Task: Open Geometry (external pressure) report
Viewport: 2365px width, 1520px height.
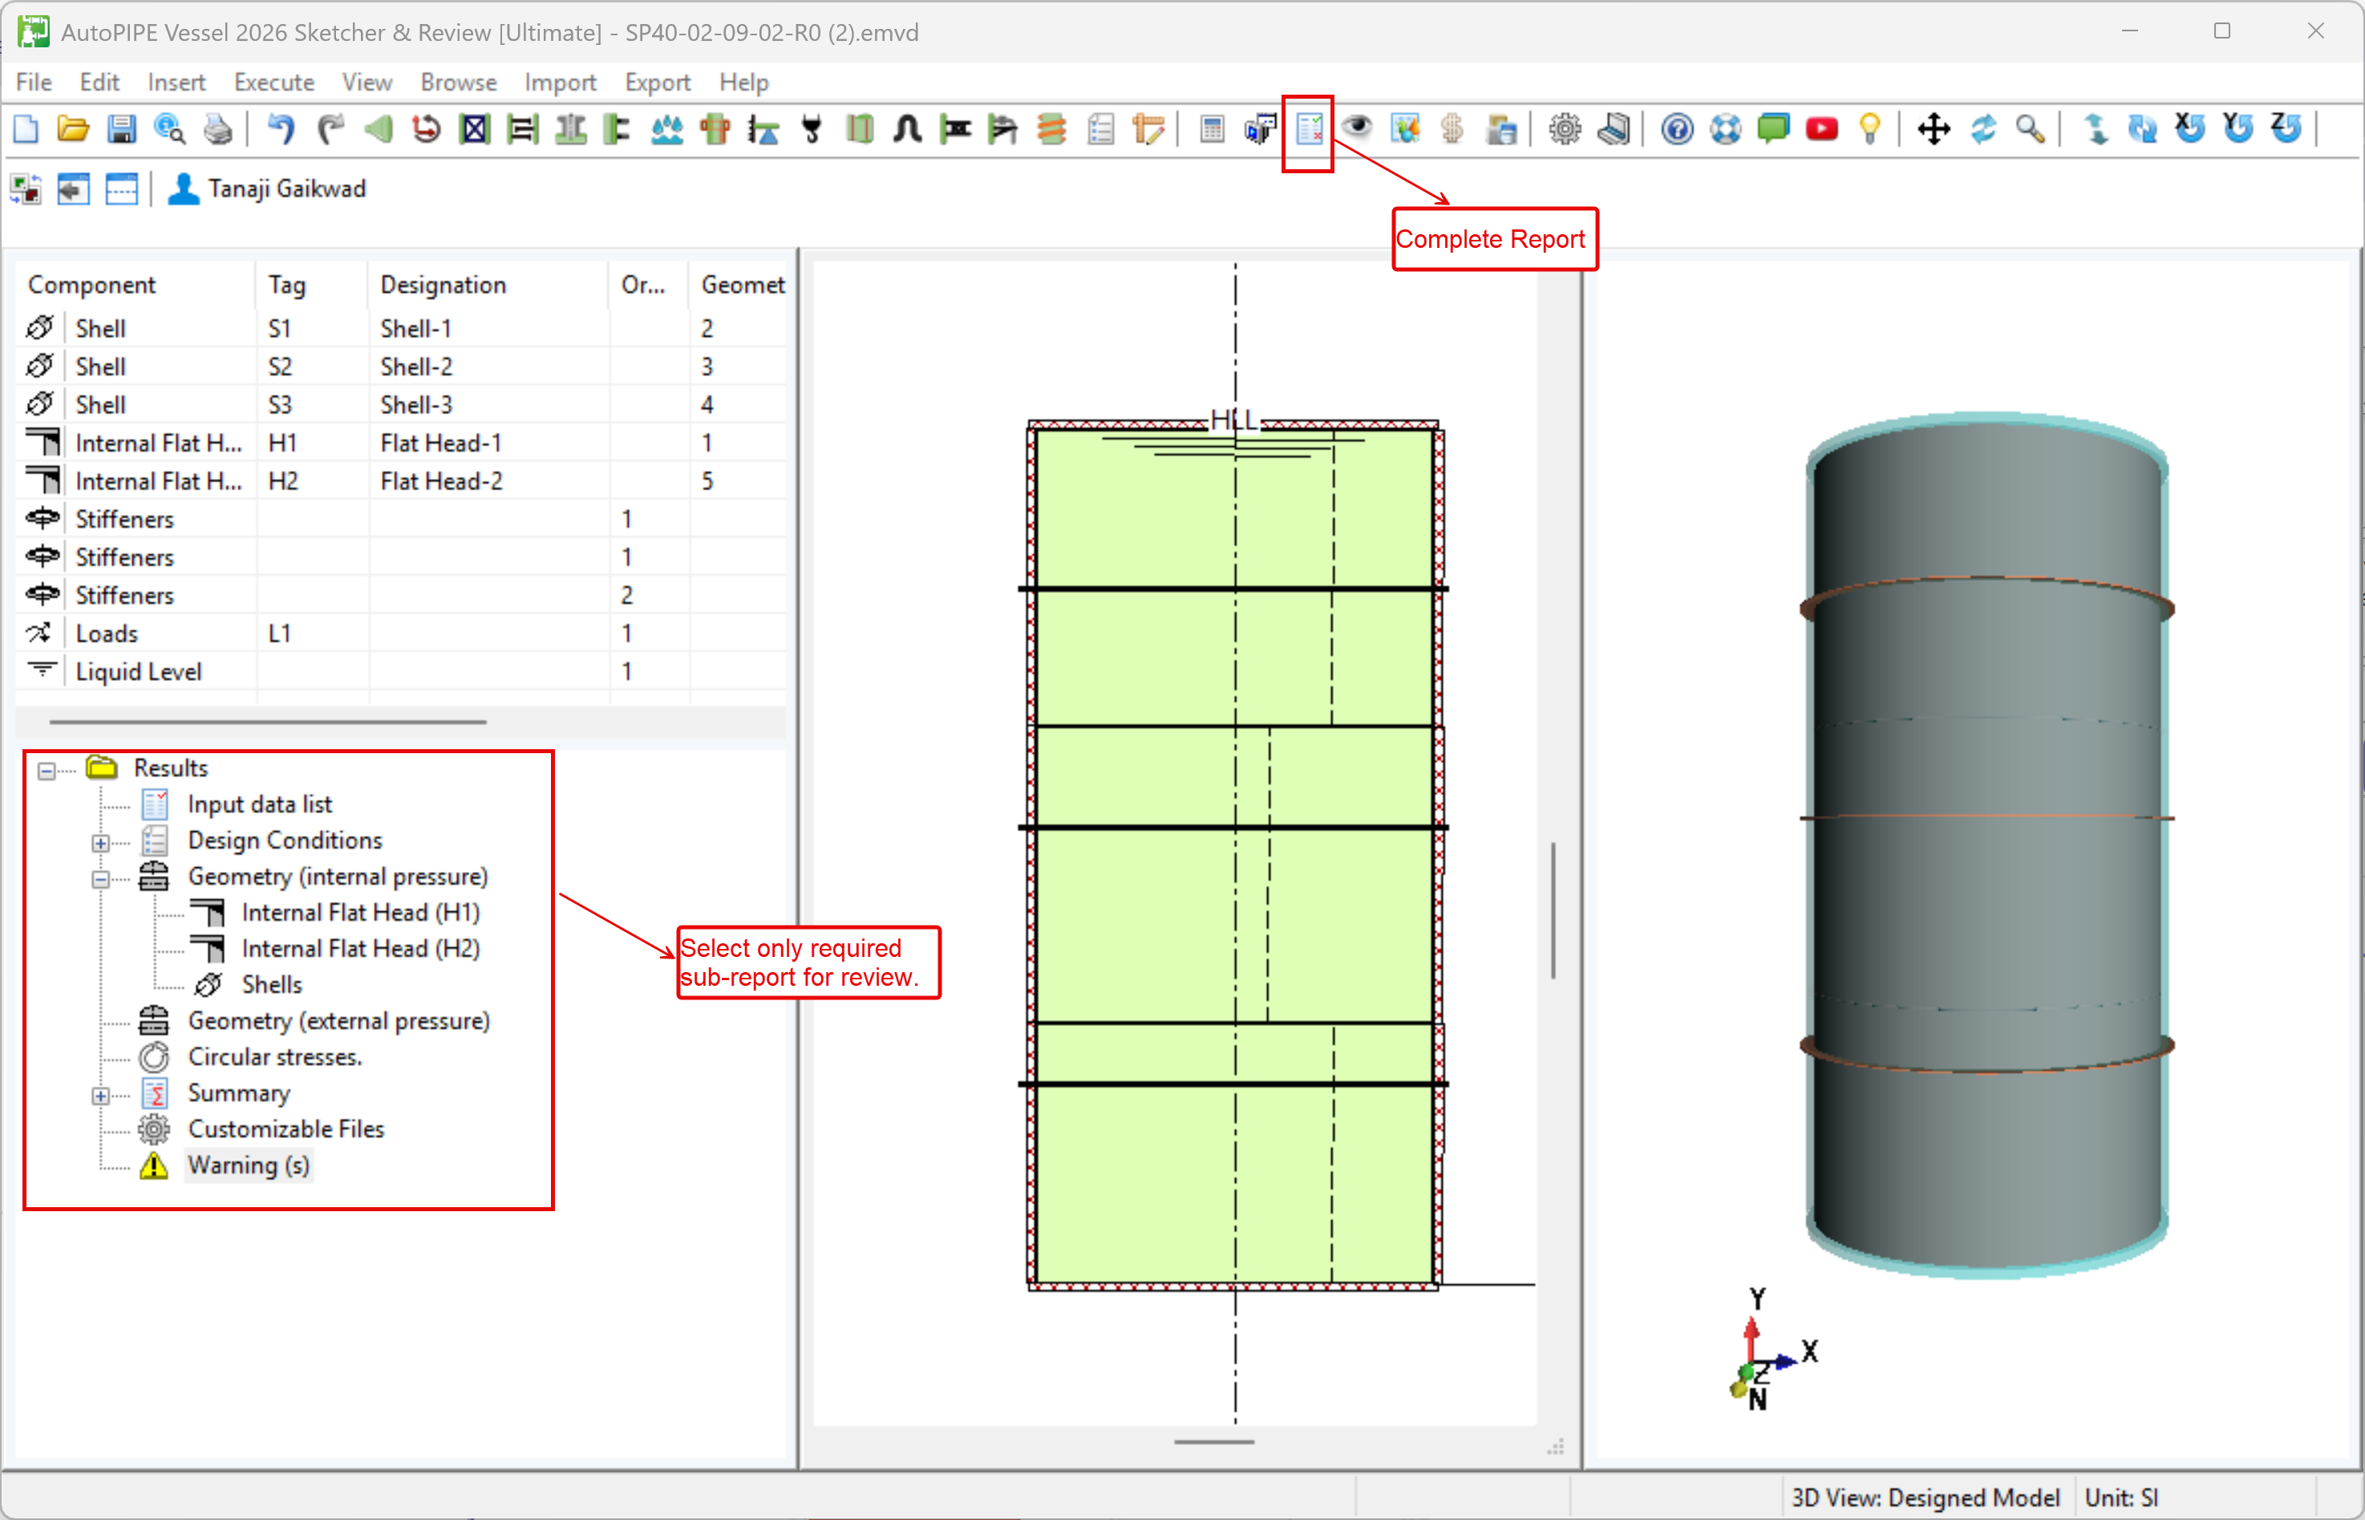Action: pyautogui.click(x=338, y=1020)
